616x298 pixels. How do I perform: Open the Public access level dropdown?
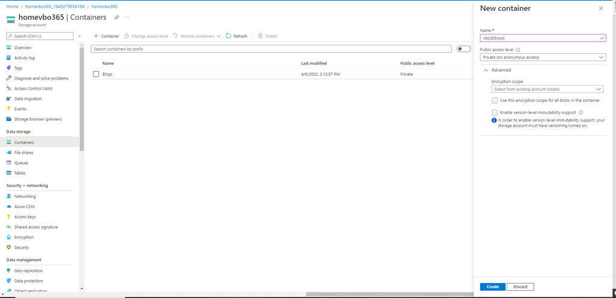tap(543, 57)
